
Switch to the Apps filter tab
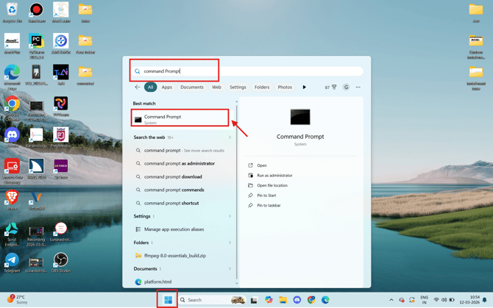coord(166,87)
